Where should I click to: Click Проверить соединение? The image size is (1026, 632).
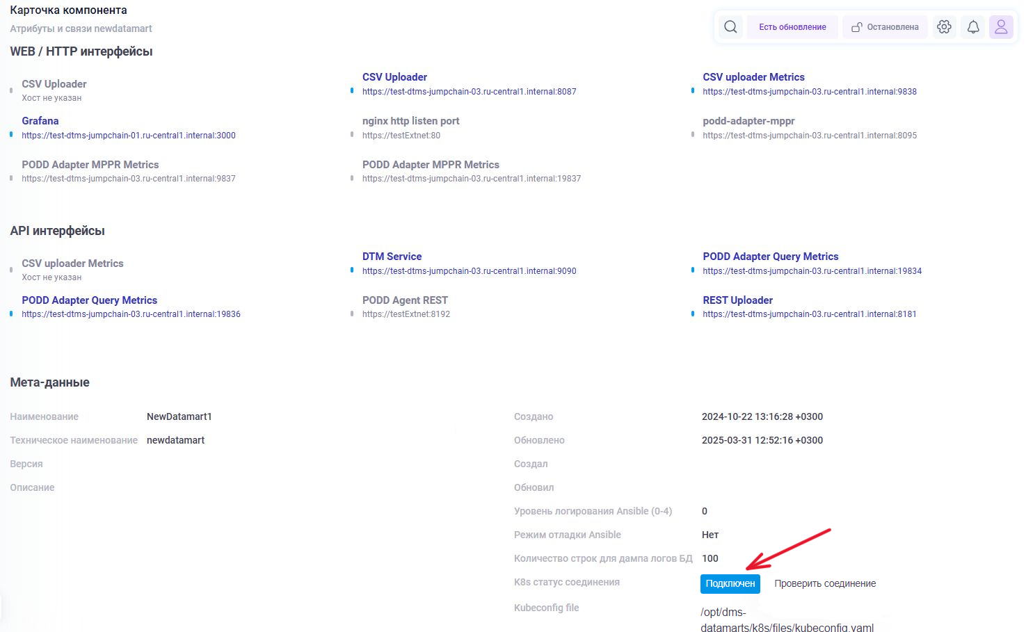[x=825, y=584]
